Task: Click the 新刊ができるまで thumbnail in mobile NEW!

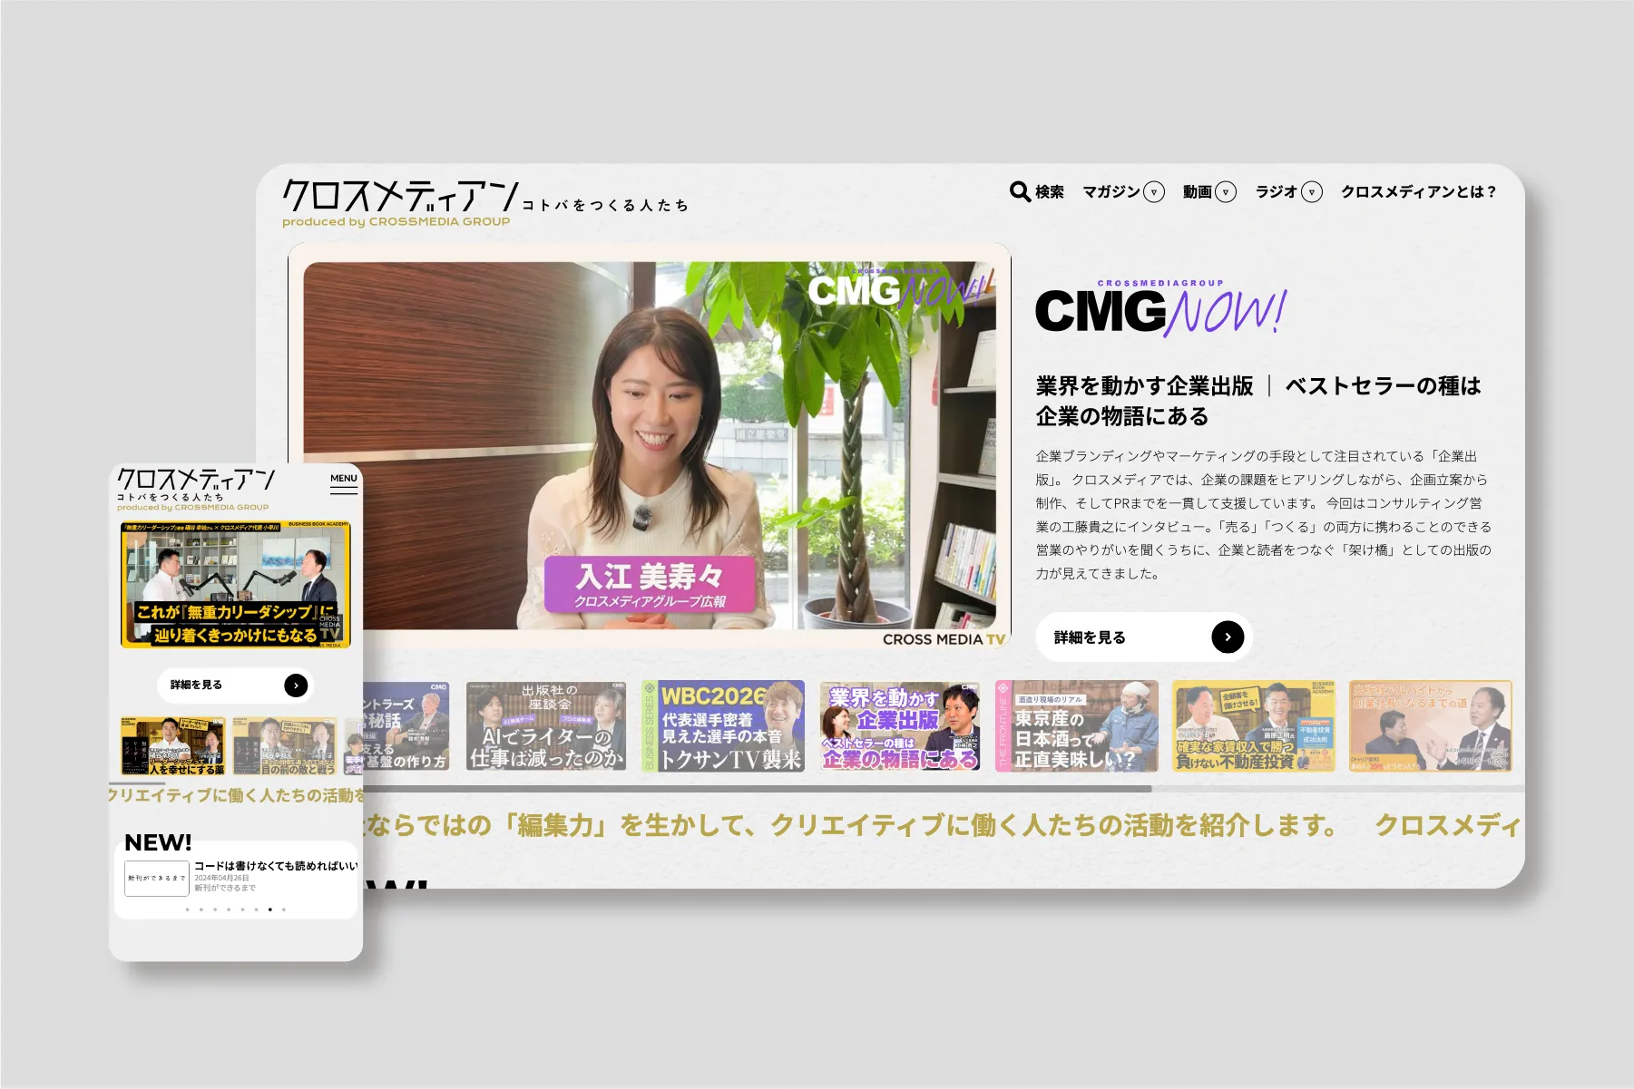Action: pyautogui.click(x=157, y=879)
